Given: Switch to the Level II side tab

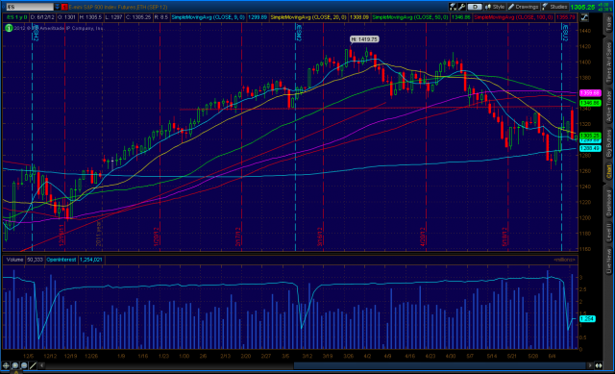Looking at the screenshot, I should tap(608, 232).
